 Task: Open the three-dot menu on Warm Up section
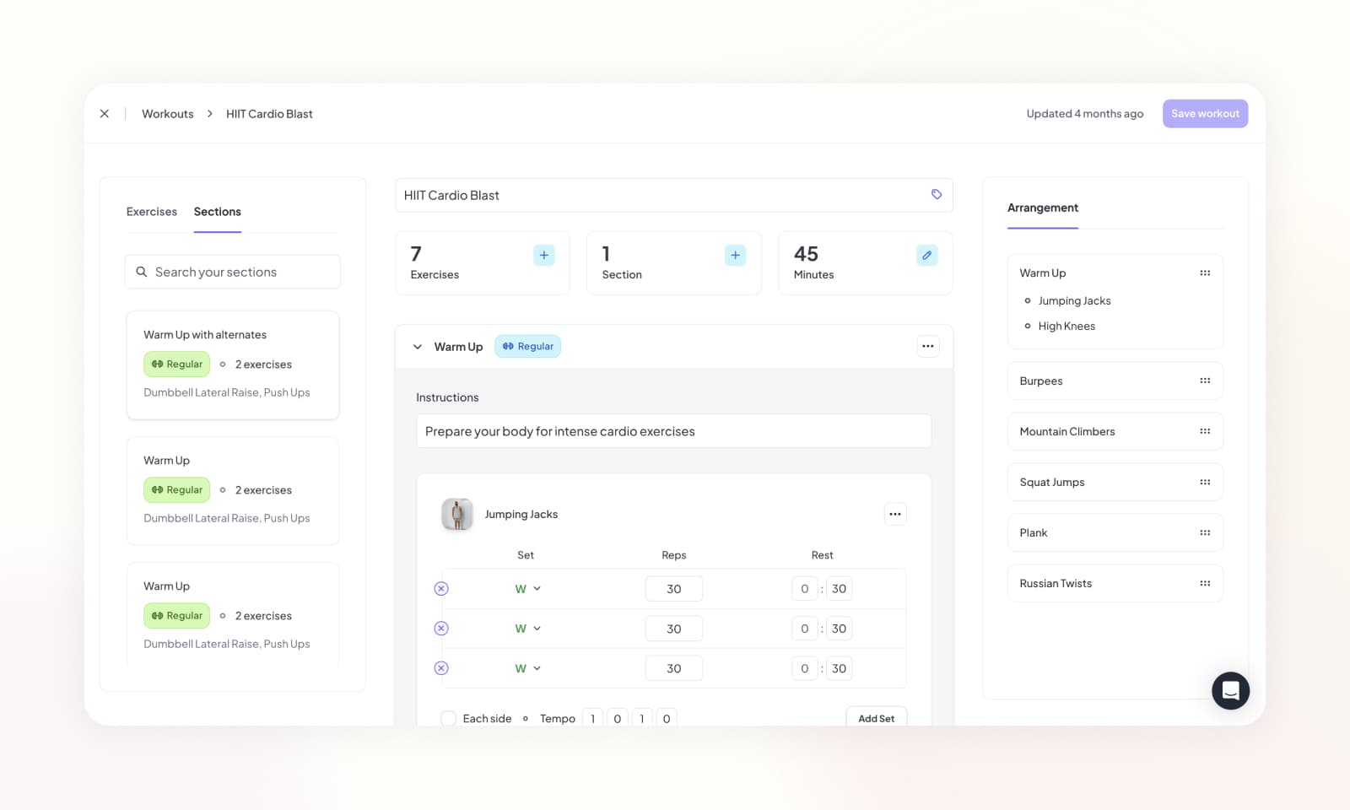tap(927, 346)
